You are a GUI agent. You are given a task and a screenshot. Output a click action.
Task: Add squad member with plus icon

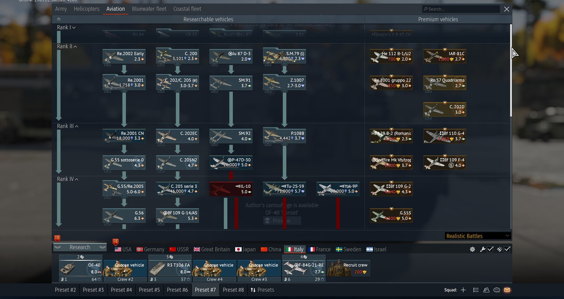463,290
